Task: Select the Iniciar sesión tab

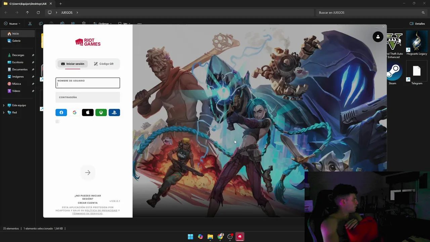Action: [x=73, y=64]
